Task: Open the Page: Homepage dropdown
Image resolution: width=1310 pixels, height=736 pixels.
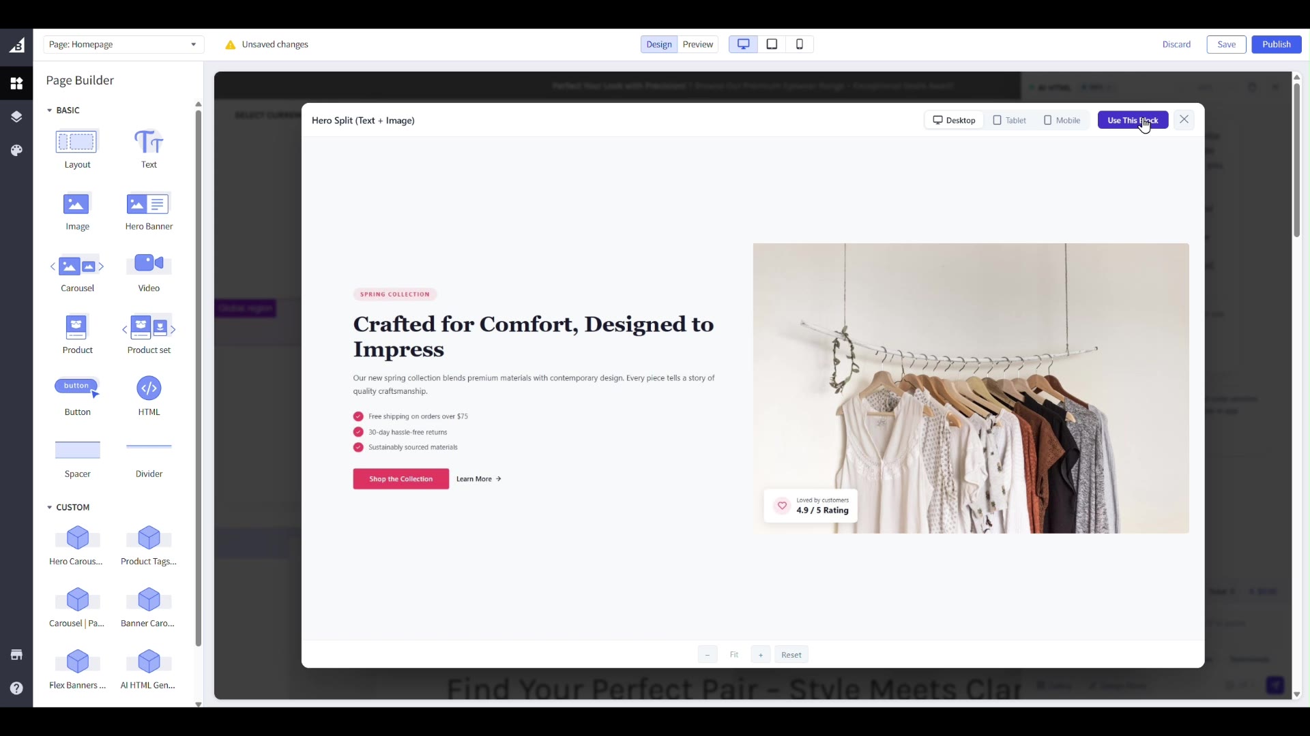Action: (x=123, y=44)
